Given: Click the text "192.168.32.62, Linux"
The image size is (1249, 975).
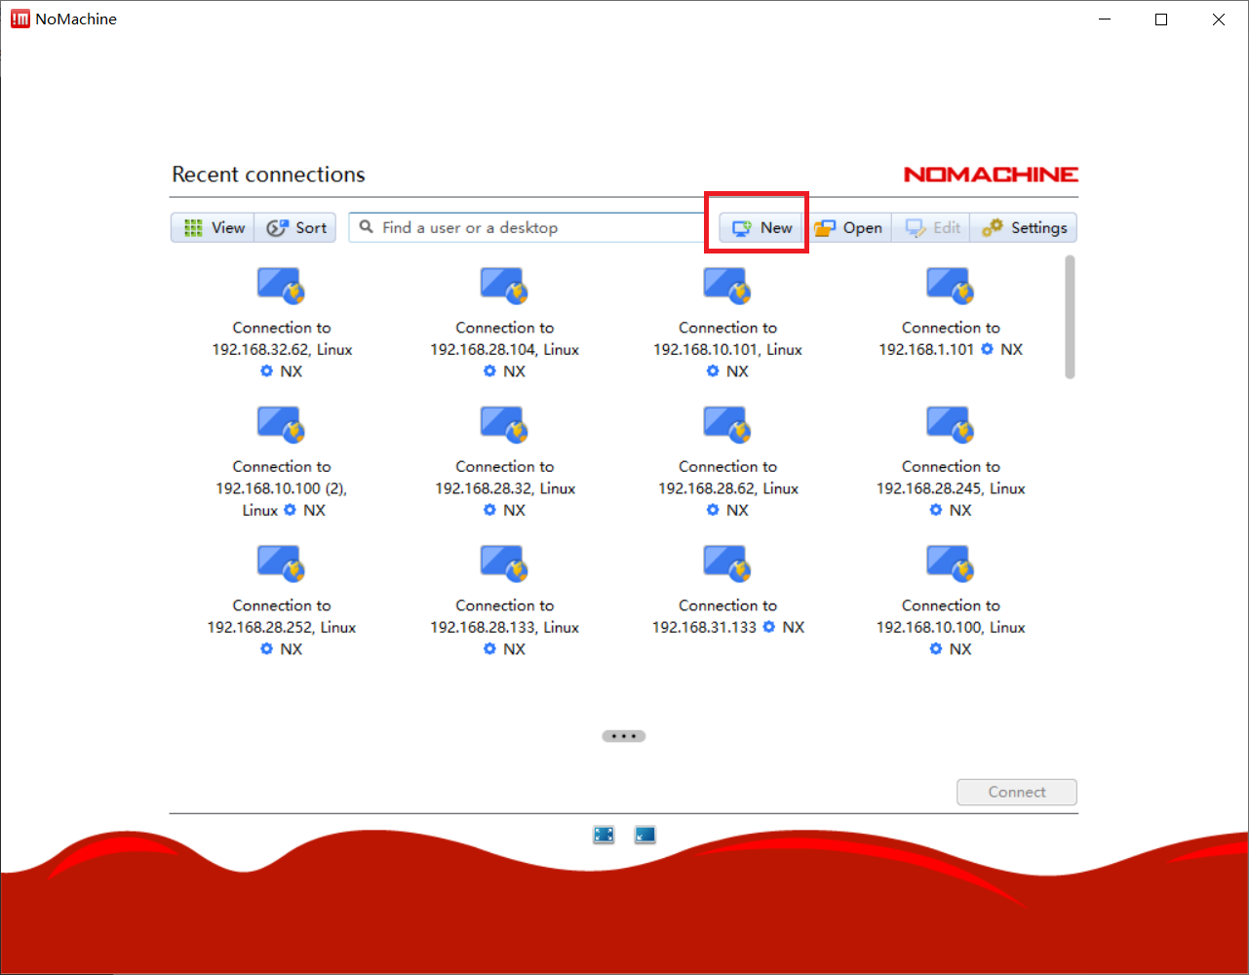Looking at the screenshot, I should [x=282, y=349].
